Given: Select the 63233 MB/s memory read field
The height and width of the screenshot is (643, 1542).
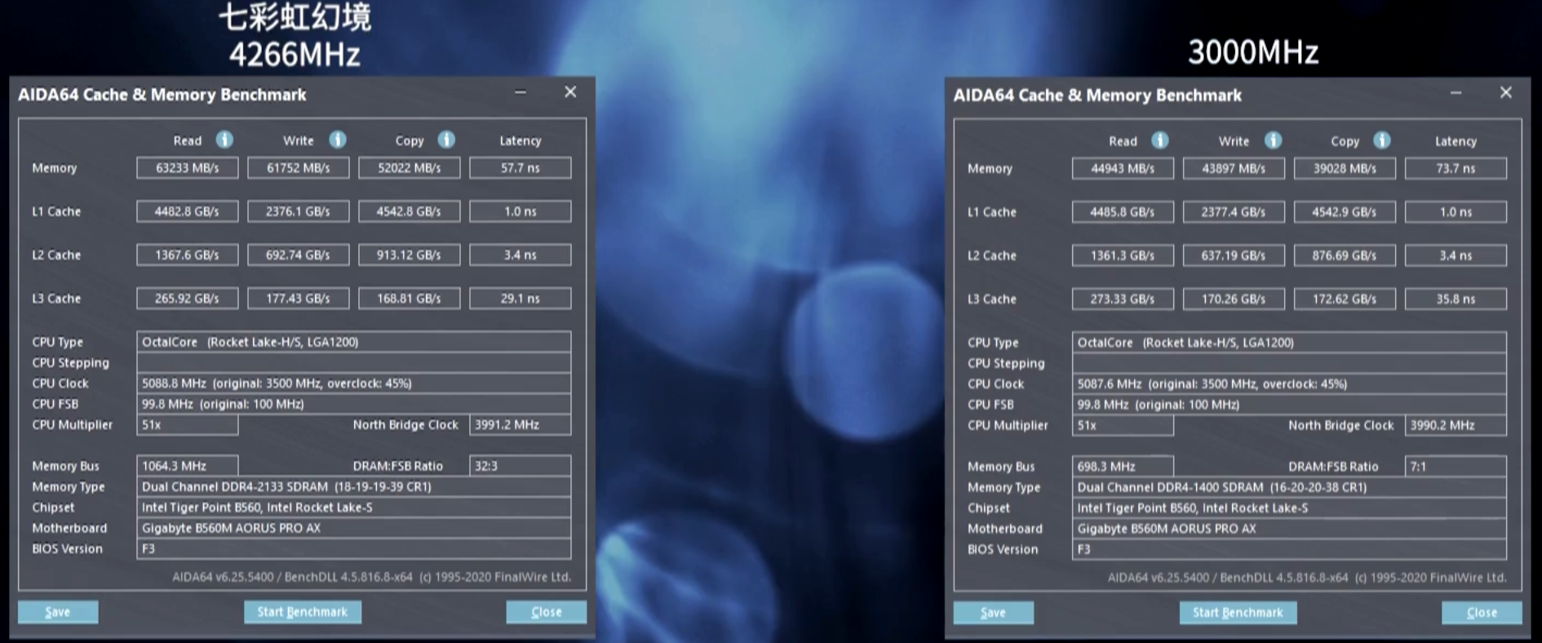Looking at the screenshot, I should point(188,168).
